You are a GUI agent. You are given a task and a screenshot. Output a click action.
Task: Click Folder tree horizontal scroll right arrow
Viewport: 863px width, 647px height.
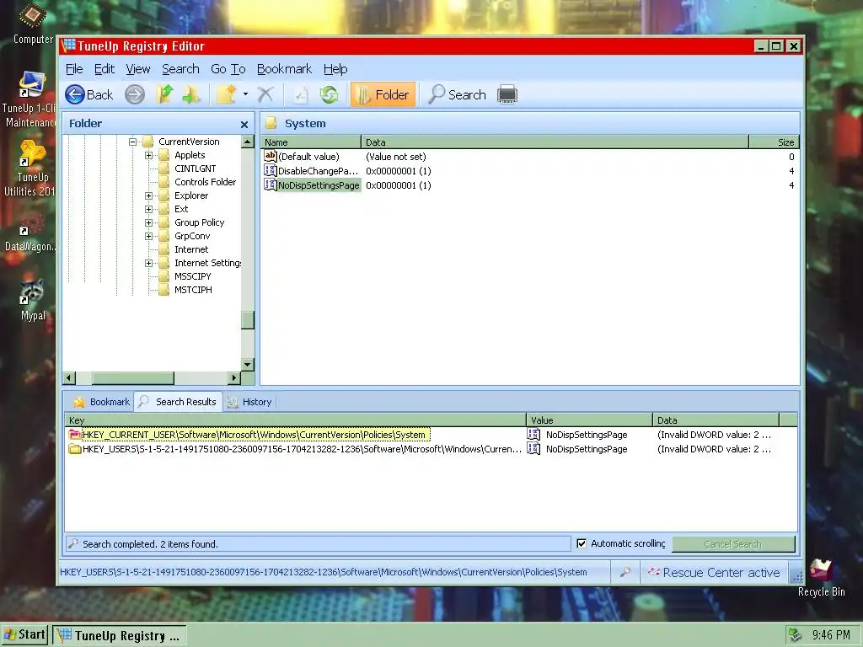234,378
